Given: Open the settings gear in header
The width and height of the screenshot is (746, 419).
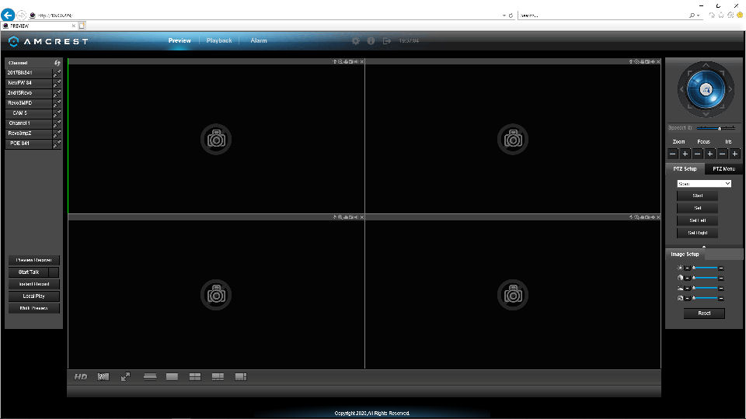Looking at the screenshot, I should click(x=355, y=41).
